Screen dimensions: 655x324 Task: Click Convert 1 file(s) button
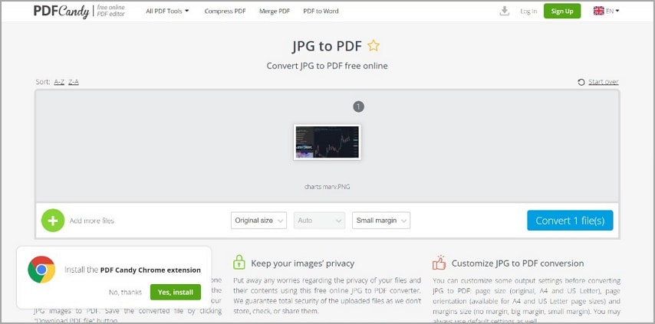(570, 221)
